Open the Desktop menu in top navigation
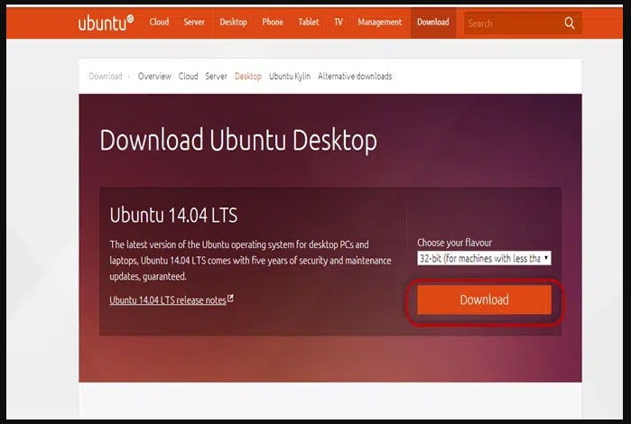Screen dimensions: 631x424 pos(234,23)
